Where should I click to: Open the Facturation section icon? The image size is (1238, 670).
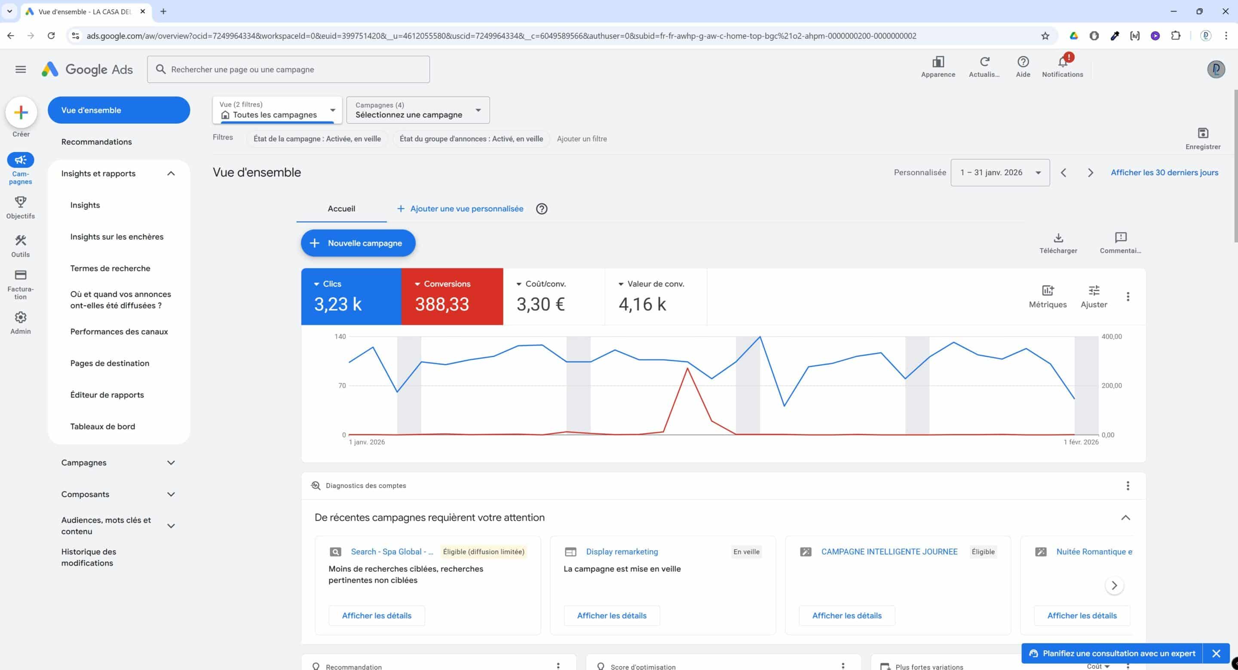pos(21,275)
